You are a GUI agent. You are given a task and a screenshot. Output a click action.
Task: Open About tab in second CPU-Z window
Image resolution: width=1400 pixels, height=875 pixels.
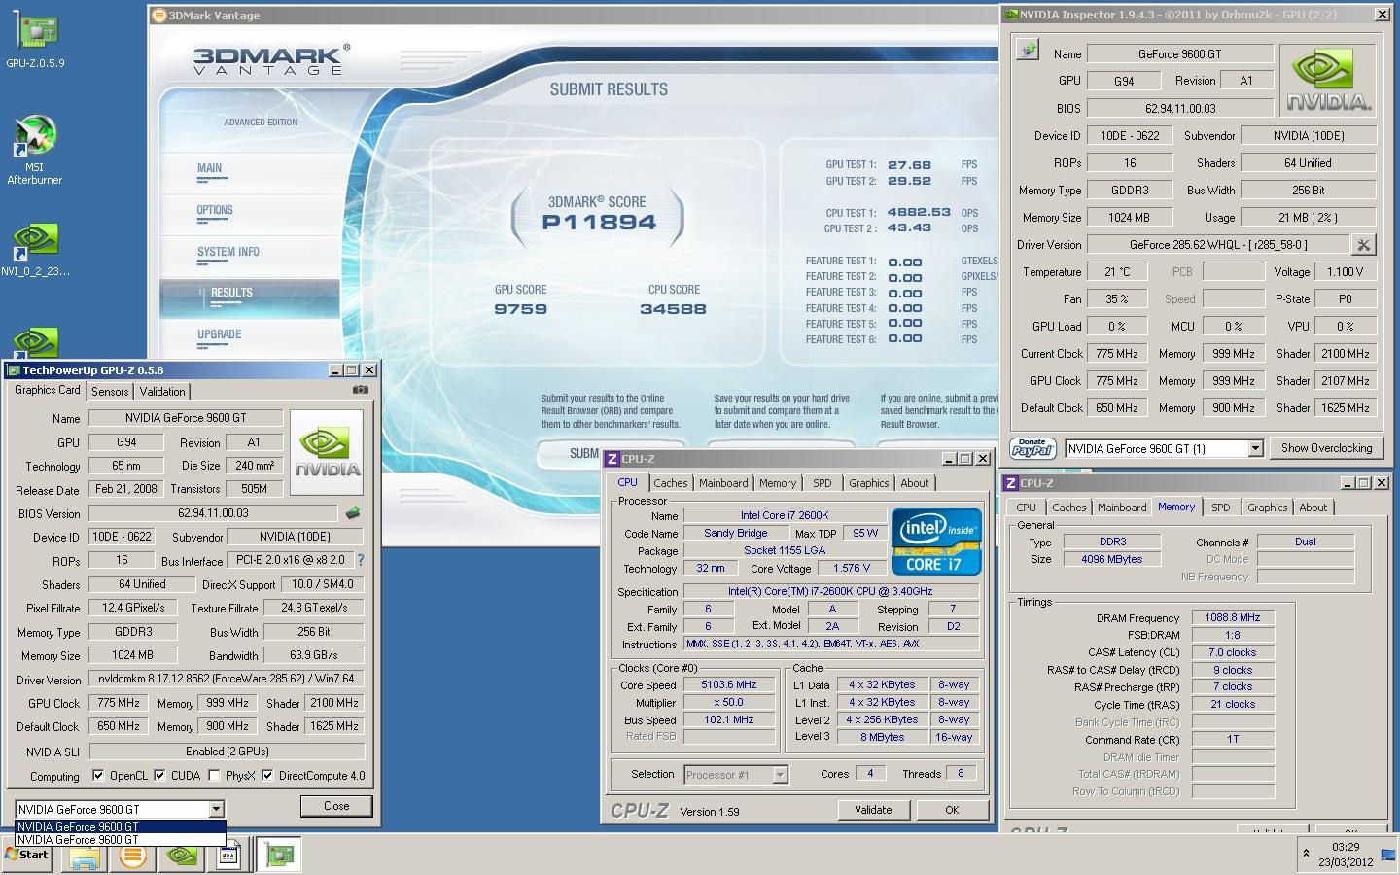tap(1312, 507)
